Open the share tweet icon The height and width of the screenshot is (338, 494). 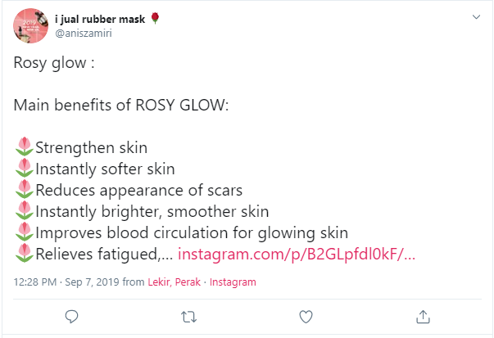pos(423,316)
